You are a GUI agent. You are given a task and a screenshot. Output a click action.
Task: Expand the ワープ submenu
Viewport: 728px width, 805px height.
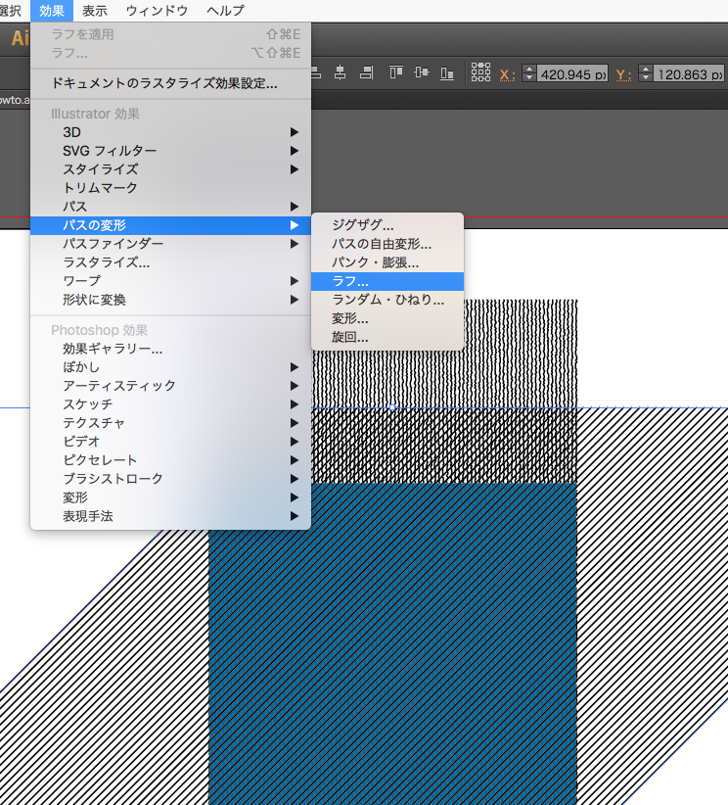pos(171,281)
